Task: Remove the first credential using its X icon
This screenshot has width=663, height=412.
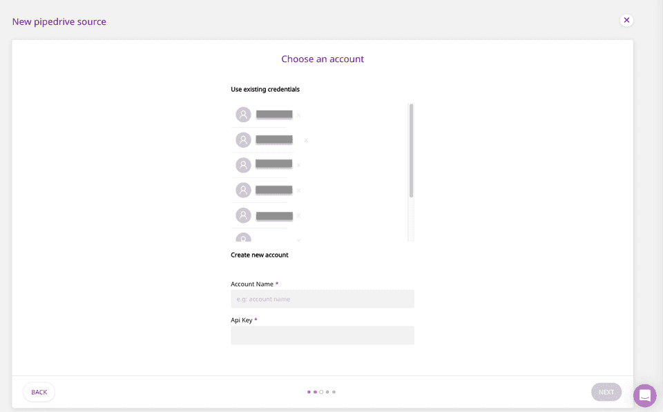Action: [298, 115]
